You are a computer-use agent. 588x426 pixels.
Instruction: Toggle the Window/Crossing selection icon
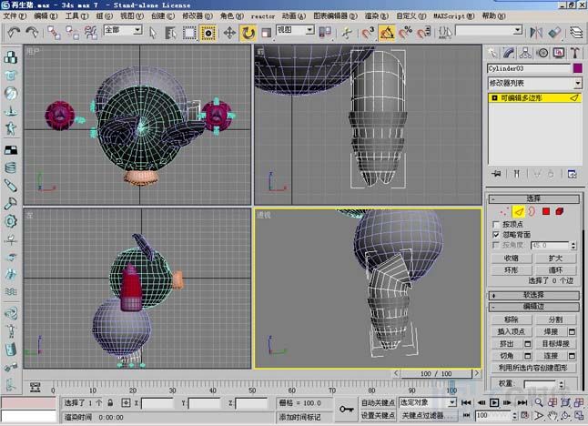[208, 33]
